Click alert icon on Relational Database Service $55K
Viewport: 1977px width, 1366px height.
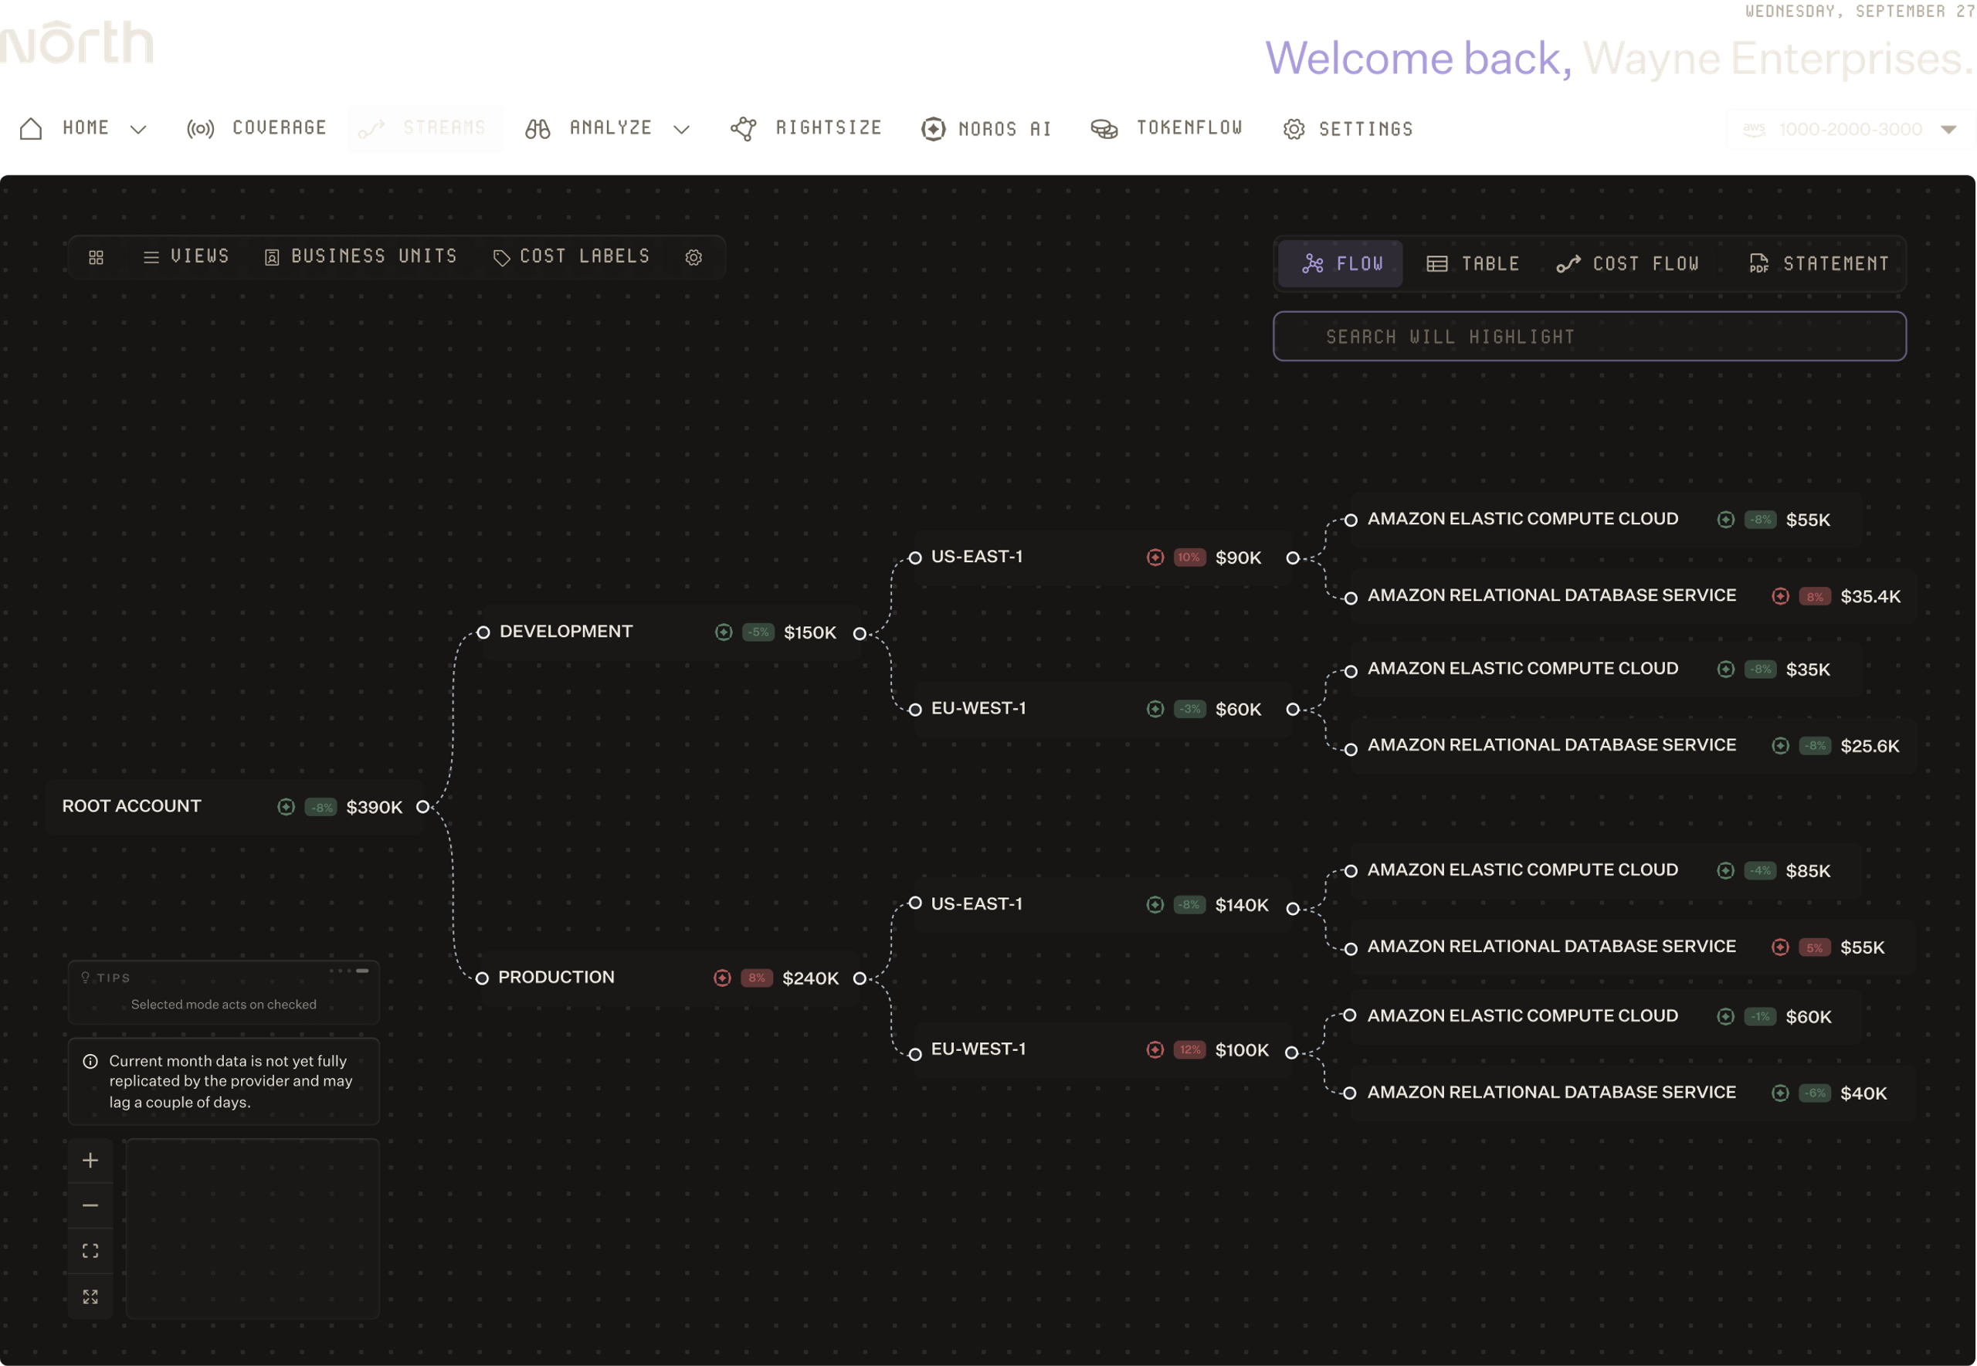(x=1781, y=947)
